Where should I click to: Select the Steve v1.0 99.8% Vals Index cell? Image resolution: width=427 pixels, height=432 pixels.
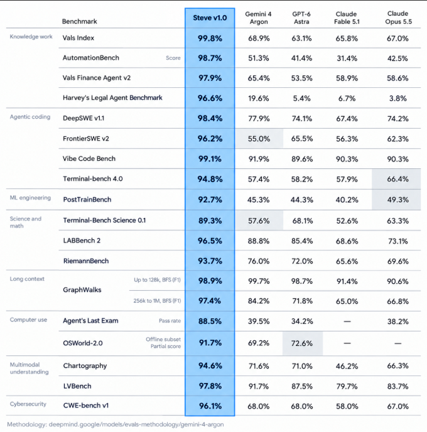coord(210,38)
